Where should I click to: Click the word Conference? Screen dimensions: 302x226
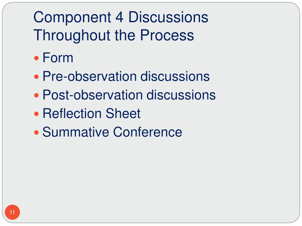(147, 132)
